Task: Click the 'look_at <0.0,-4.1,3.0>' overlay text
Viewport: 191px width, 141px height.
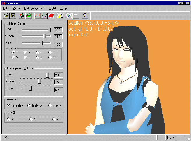Action: [x=90, y=29]
